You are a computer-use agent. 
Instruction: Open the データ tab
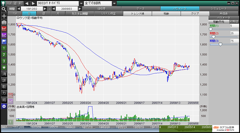[141, 9]
